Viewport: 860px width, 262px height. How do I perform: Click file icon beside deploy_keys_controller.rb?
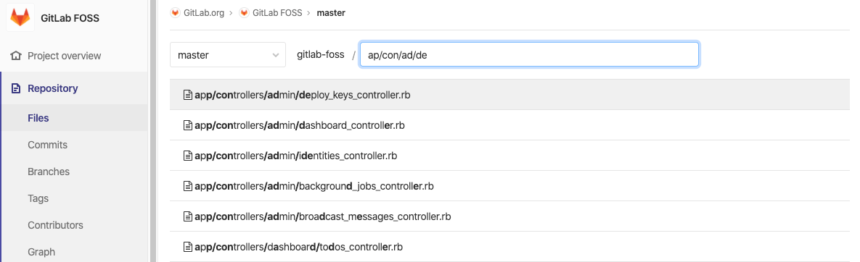coord(188,95)
